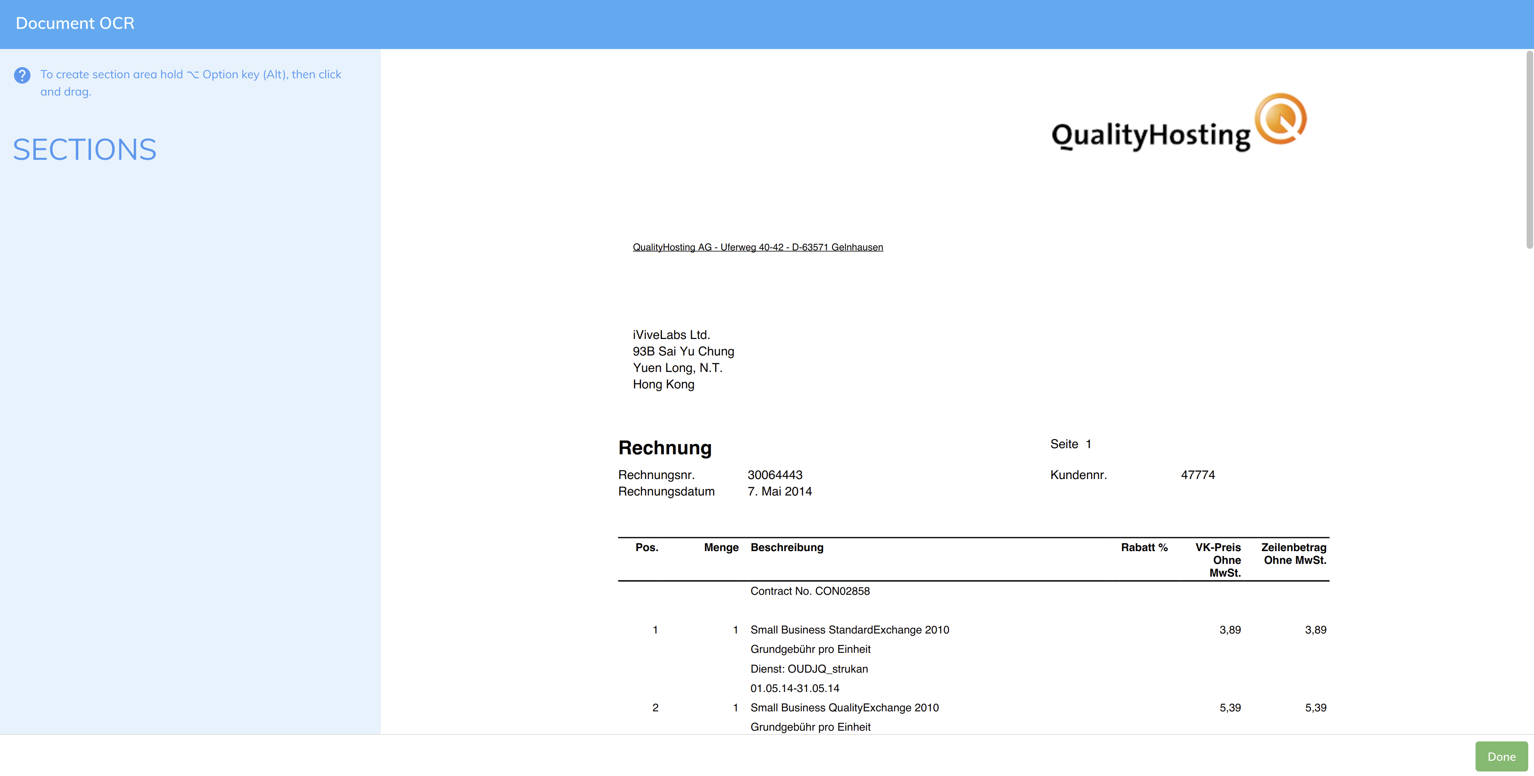The height and width of the screenshot is (776, 1534).
Task: Click the QualityHosting AG Uferweg sender address line
Action: click(758, 247)
